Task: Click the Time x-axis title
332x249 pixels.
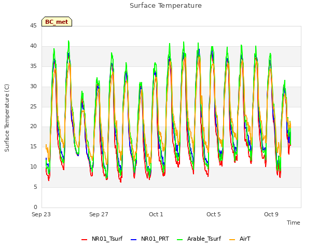Action: [293, 223]
